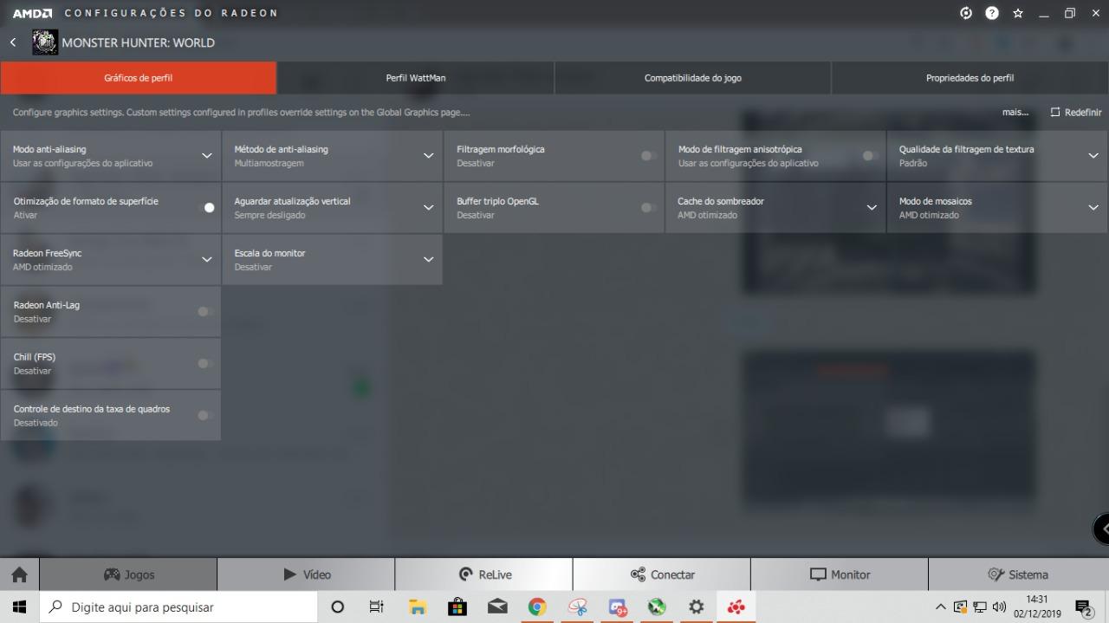Open the Compatibilidade do jogo tab
The width and height of the screenshot is (1109, 623).
click(x=693, y=78)
